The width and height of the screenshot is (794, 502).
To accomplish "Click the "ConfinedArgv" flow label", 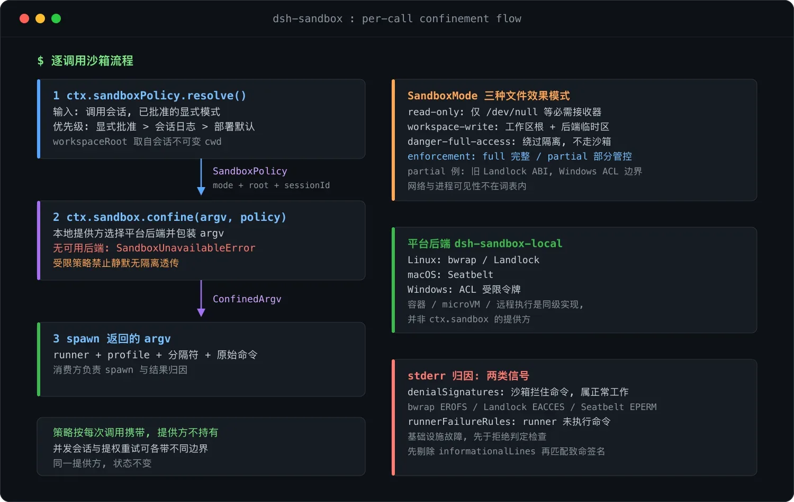I will pos(247,299).
